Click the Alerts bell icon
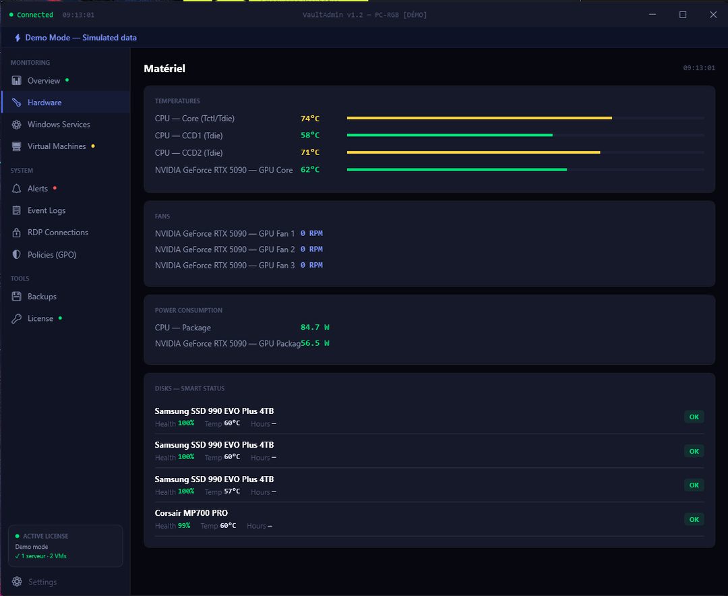Image resolution: width=728 pixels, height=596 pixels. click(17, 189)
